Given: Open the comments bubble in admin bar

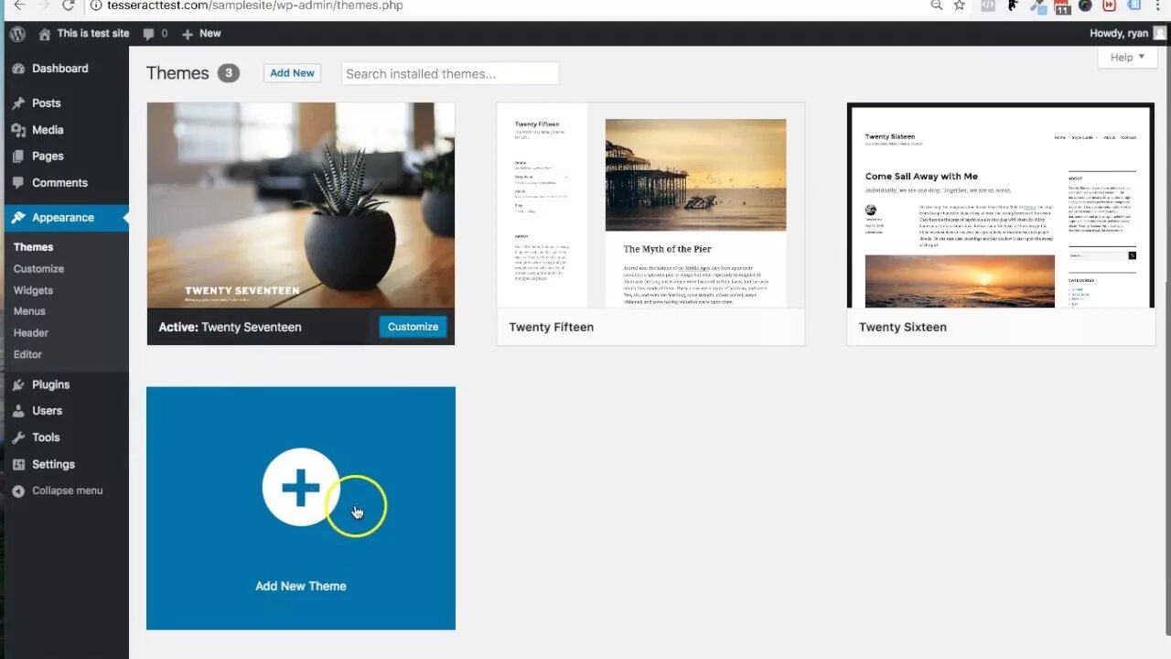Looking at the screenshot, I should pos(149,34).
